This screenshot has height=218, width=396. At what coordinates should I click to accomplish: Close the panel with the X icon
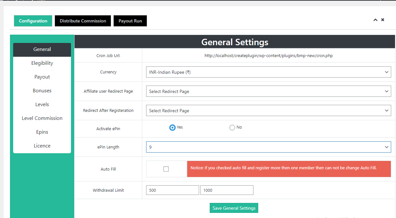coord(383,20)
